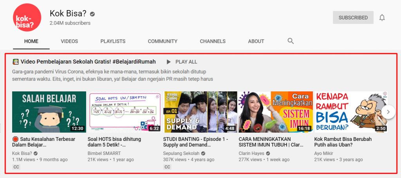This screenshot has height=178, width=401.
Task: Open Soal HOTS bisa dihitung video title
Action: (x=114, y=142)
